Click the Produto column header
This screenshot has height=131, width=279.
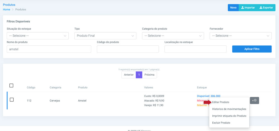(x=83, y=87)
